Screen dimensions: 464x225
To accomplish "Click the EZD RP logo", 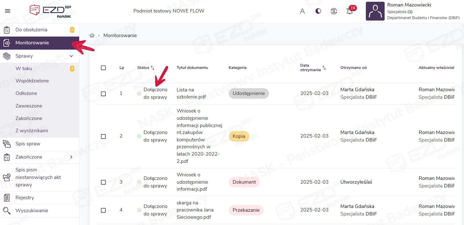I will point(50,11).
